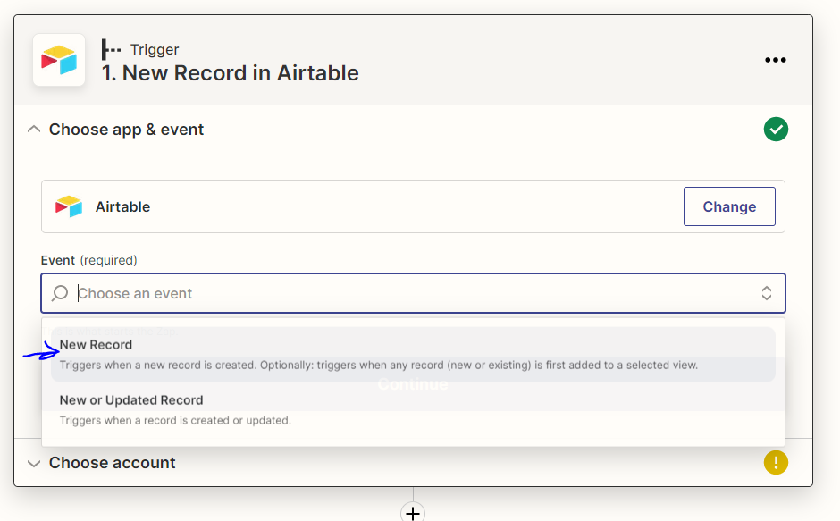Click the trigger step type icon
Viewport: 840px width, 521px height.
tap(111, 49)
